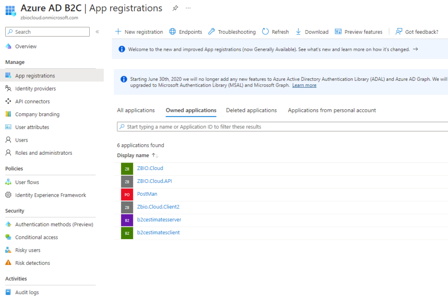
Task: Refresh the app registrations list
Action: 276,31
